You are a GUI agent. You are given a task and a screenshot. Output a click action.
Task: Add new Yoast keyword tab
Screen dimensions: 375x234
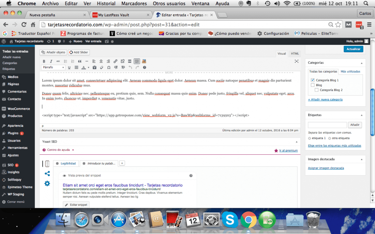coord(122,163)
